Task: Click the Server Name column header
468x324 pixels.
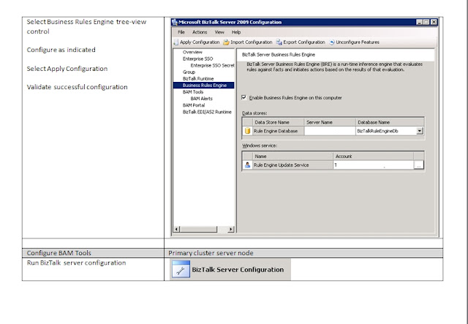Action: pos(330,122)
